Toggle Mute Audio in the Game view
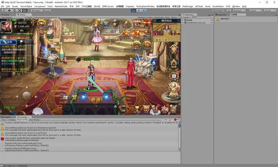Image resolution: width=278 pixels, height=167 pixels. pyautogui.click(x=159, y=17)
